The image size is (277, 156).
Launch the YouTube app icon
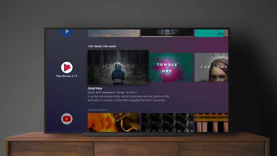point(67,119)
